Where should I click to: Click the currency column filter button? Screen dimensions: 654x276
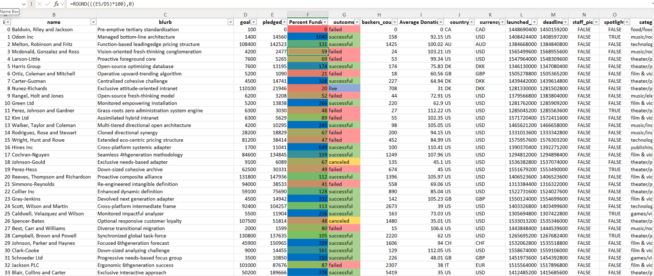[x=502, y=22]
